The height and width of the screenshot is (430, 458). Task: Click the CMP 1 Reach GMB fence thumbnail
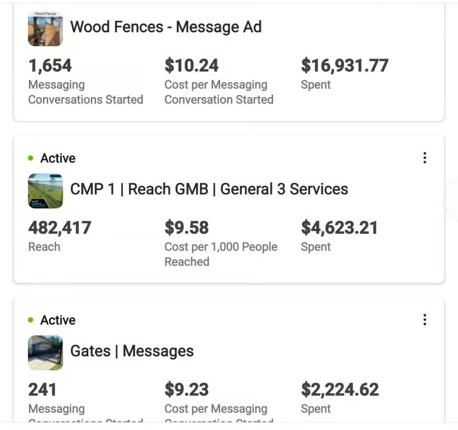(x=45, y=191)
